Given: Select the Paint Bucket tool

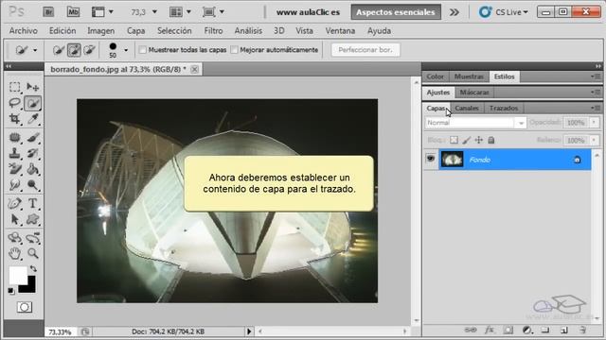Looking at the screenshot, I should 33,169.
